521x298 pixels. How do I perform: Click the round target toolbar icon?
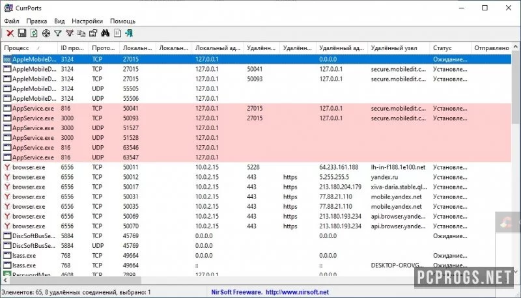(x=46, y=33)
